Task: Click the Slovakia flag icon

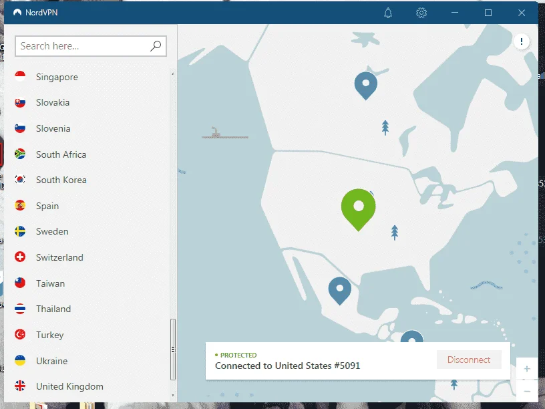Action: click(x=20, y=102)
